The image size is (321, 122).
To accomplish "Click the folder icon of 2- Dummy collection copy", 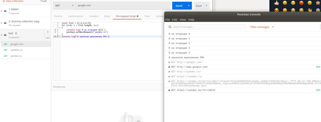I will [x=5, y=23].
